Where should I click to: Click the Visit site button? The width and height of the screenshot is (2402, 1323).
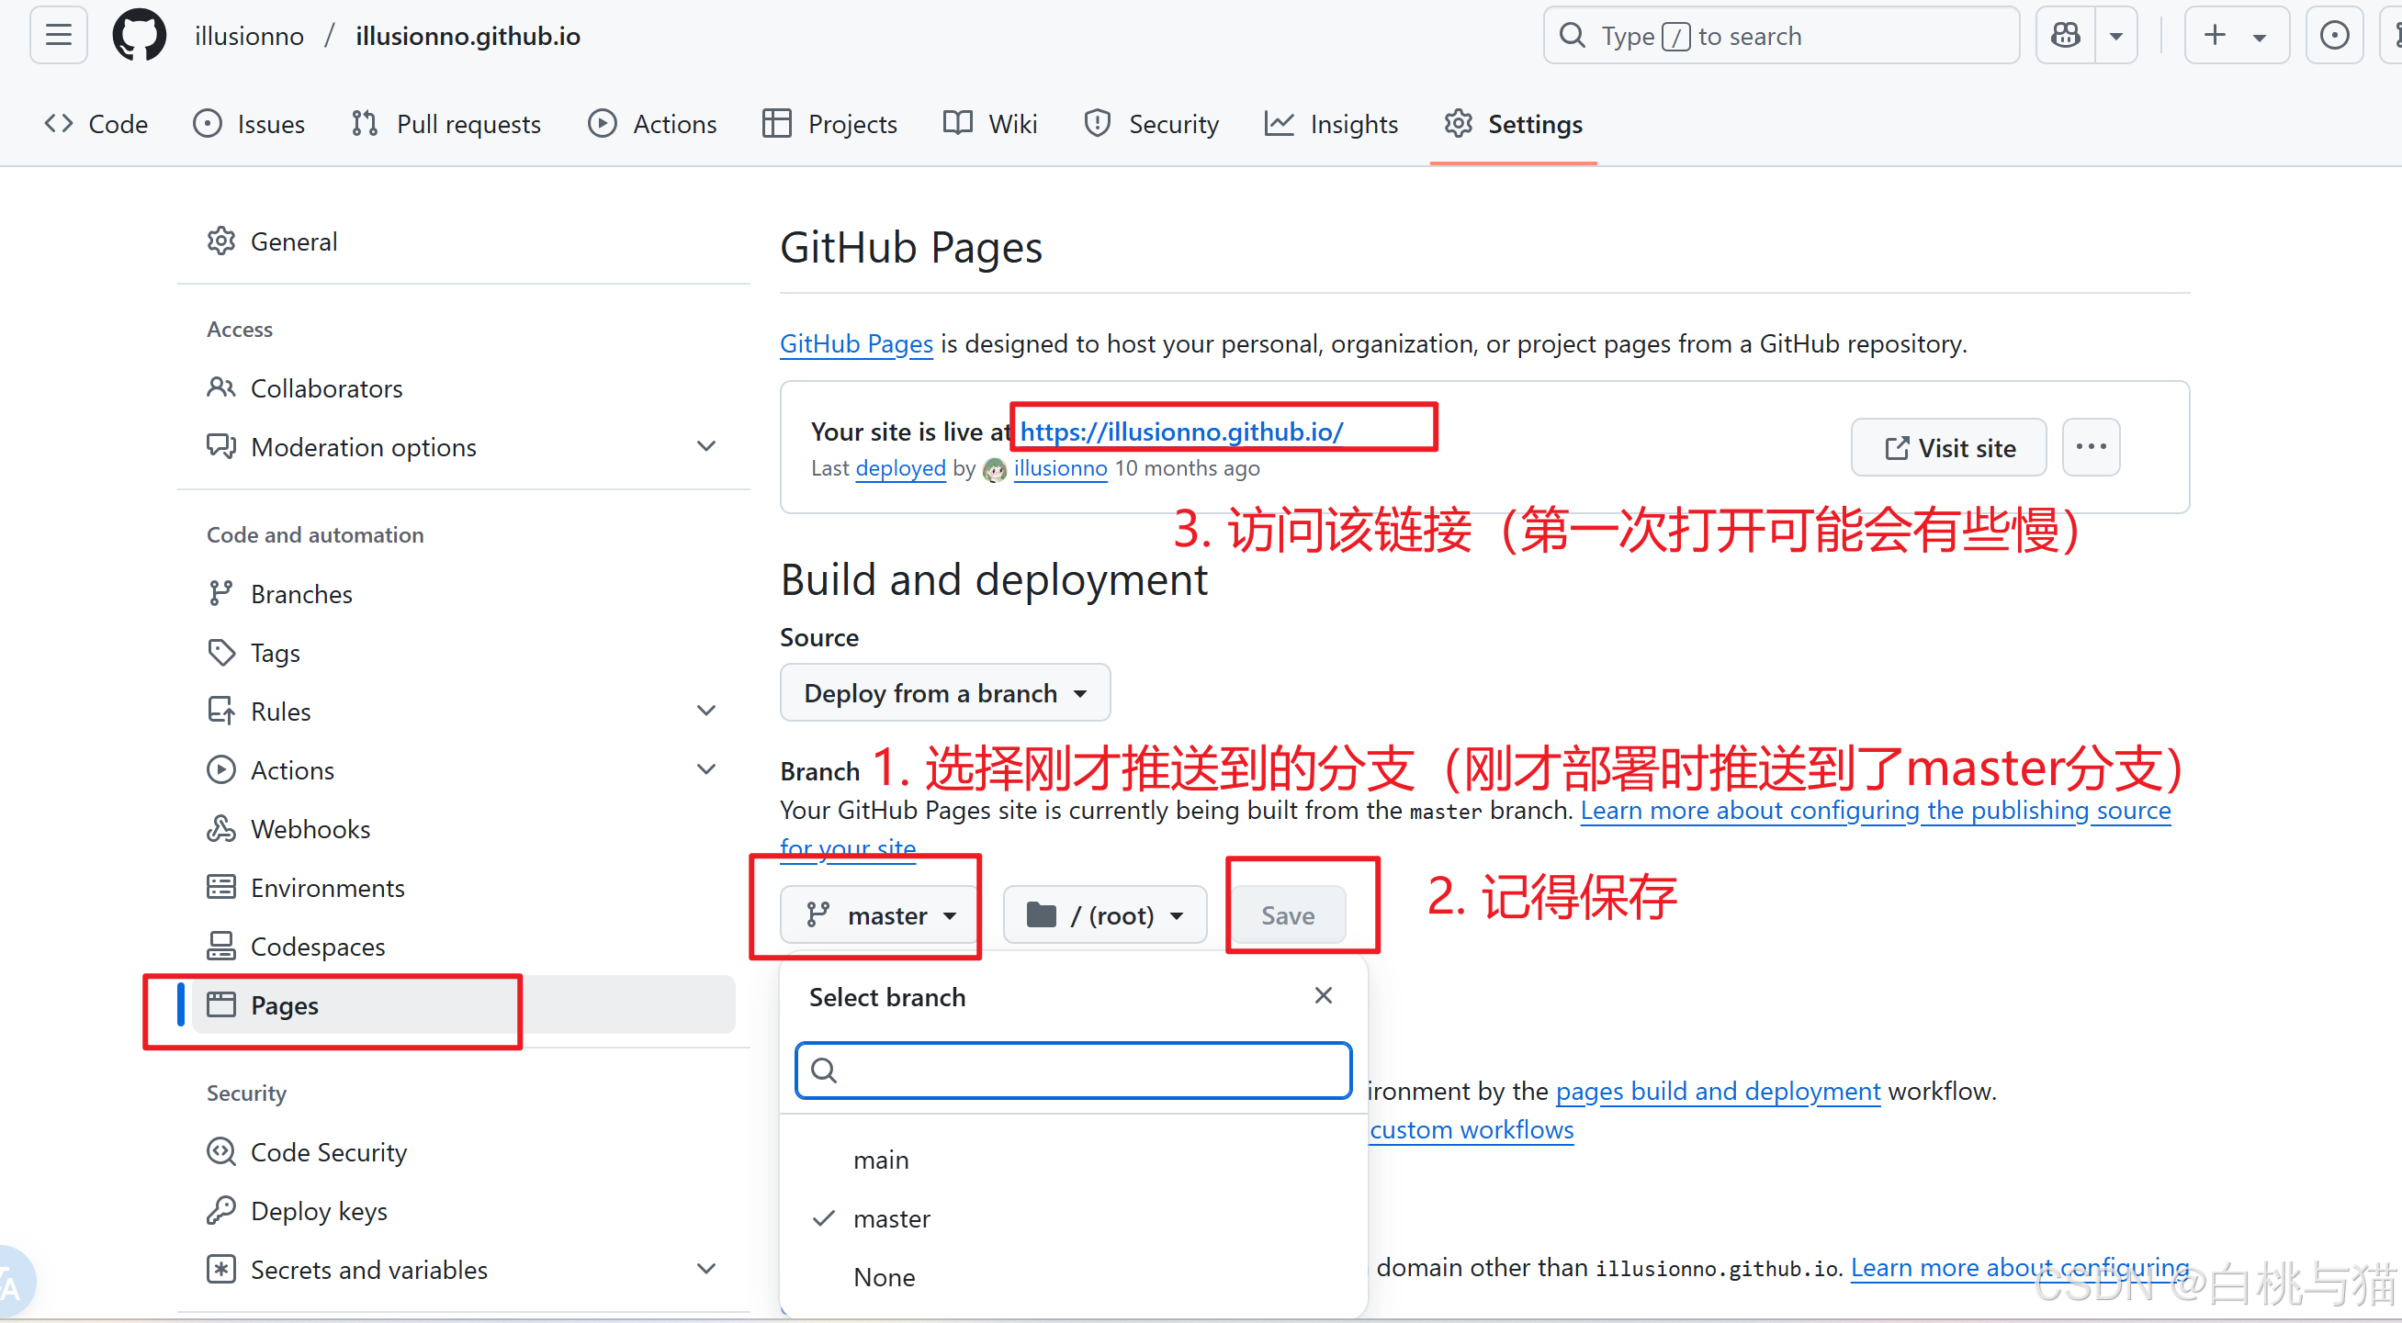point(1949,448)
